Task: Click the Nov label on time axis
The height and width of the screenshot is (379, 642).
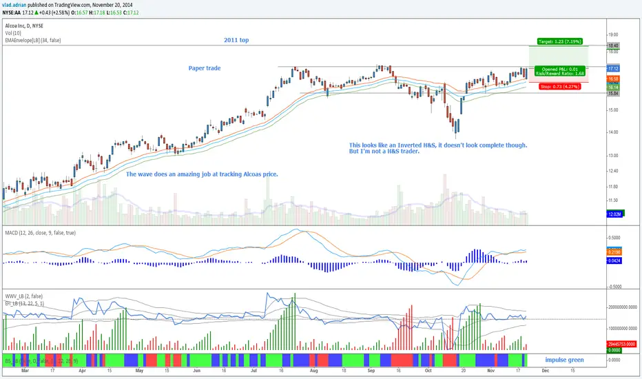Action: (491, 371)
